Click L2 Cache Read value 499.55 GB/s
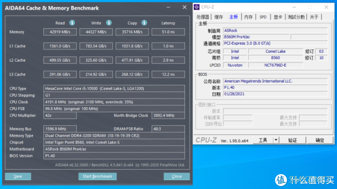Screen dimensions: 337x189 (x=60, y=60)
